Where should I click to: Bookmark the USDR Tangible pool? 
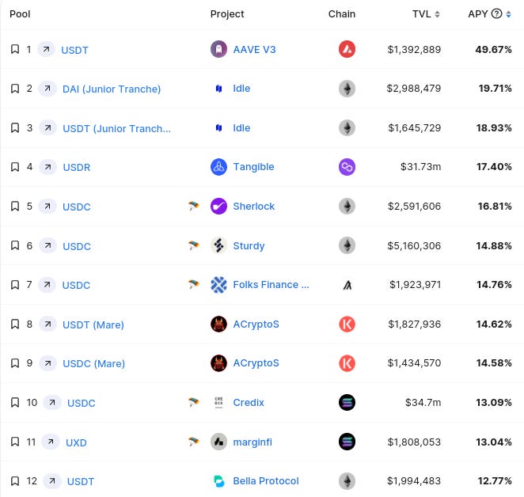(x=15, y=167)
